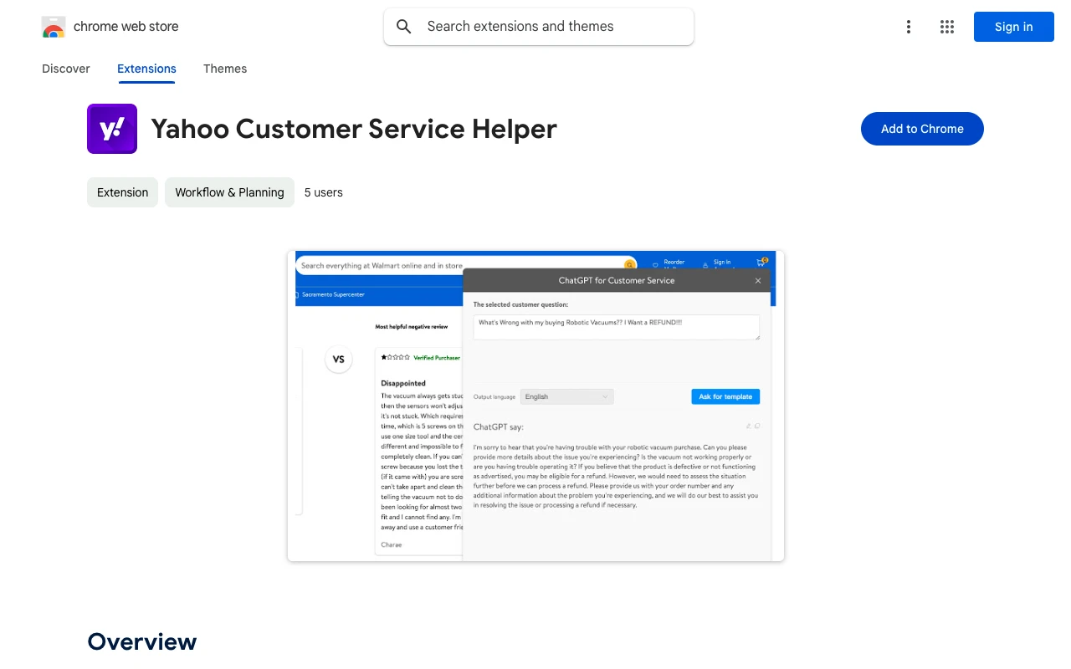Click the Ask for template button

725,396
